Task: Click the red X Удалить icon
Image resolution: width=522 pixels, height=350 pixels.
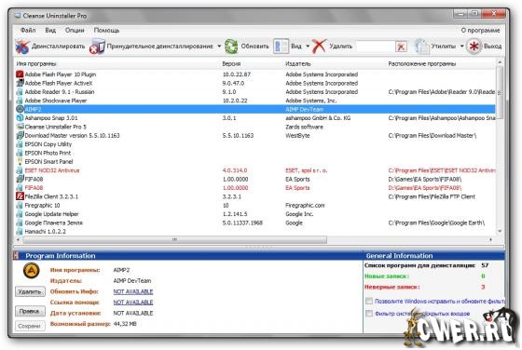Action: (319, 47)
